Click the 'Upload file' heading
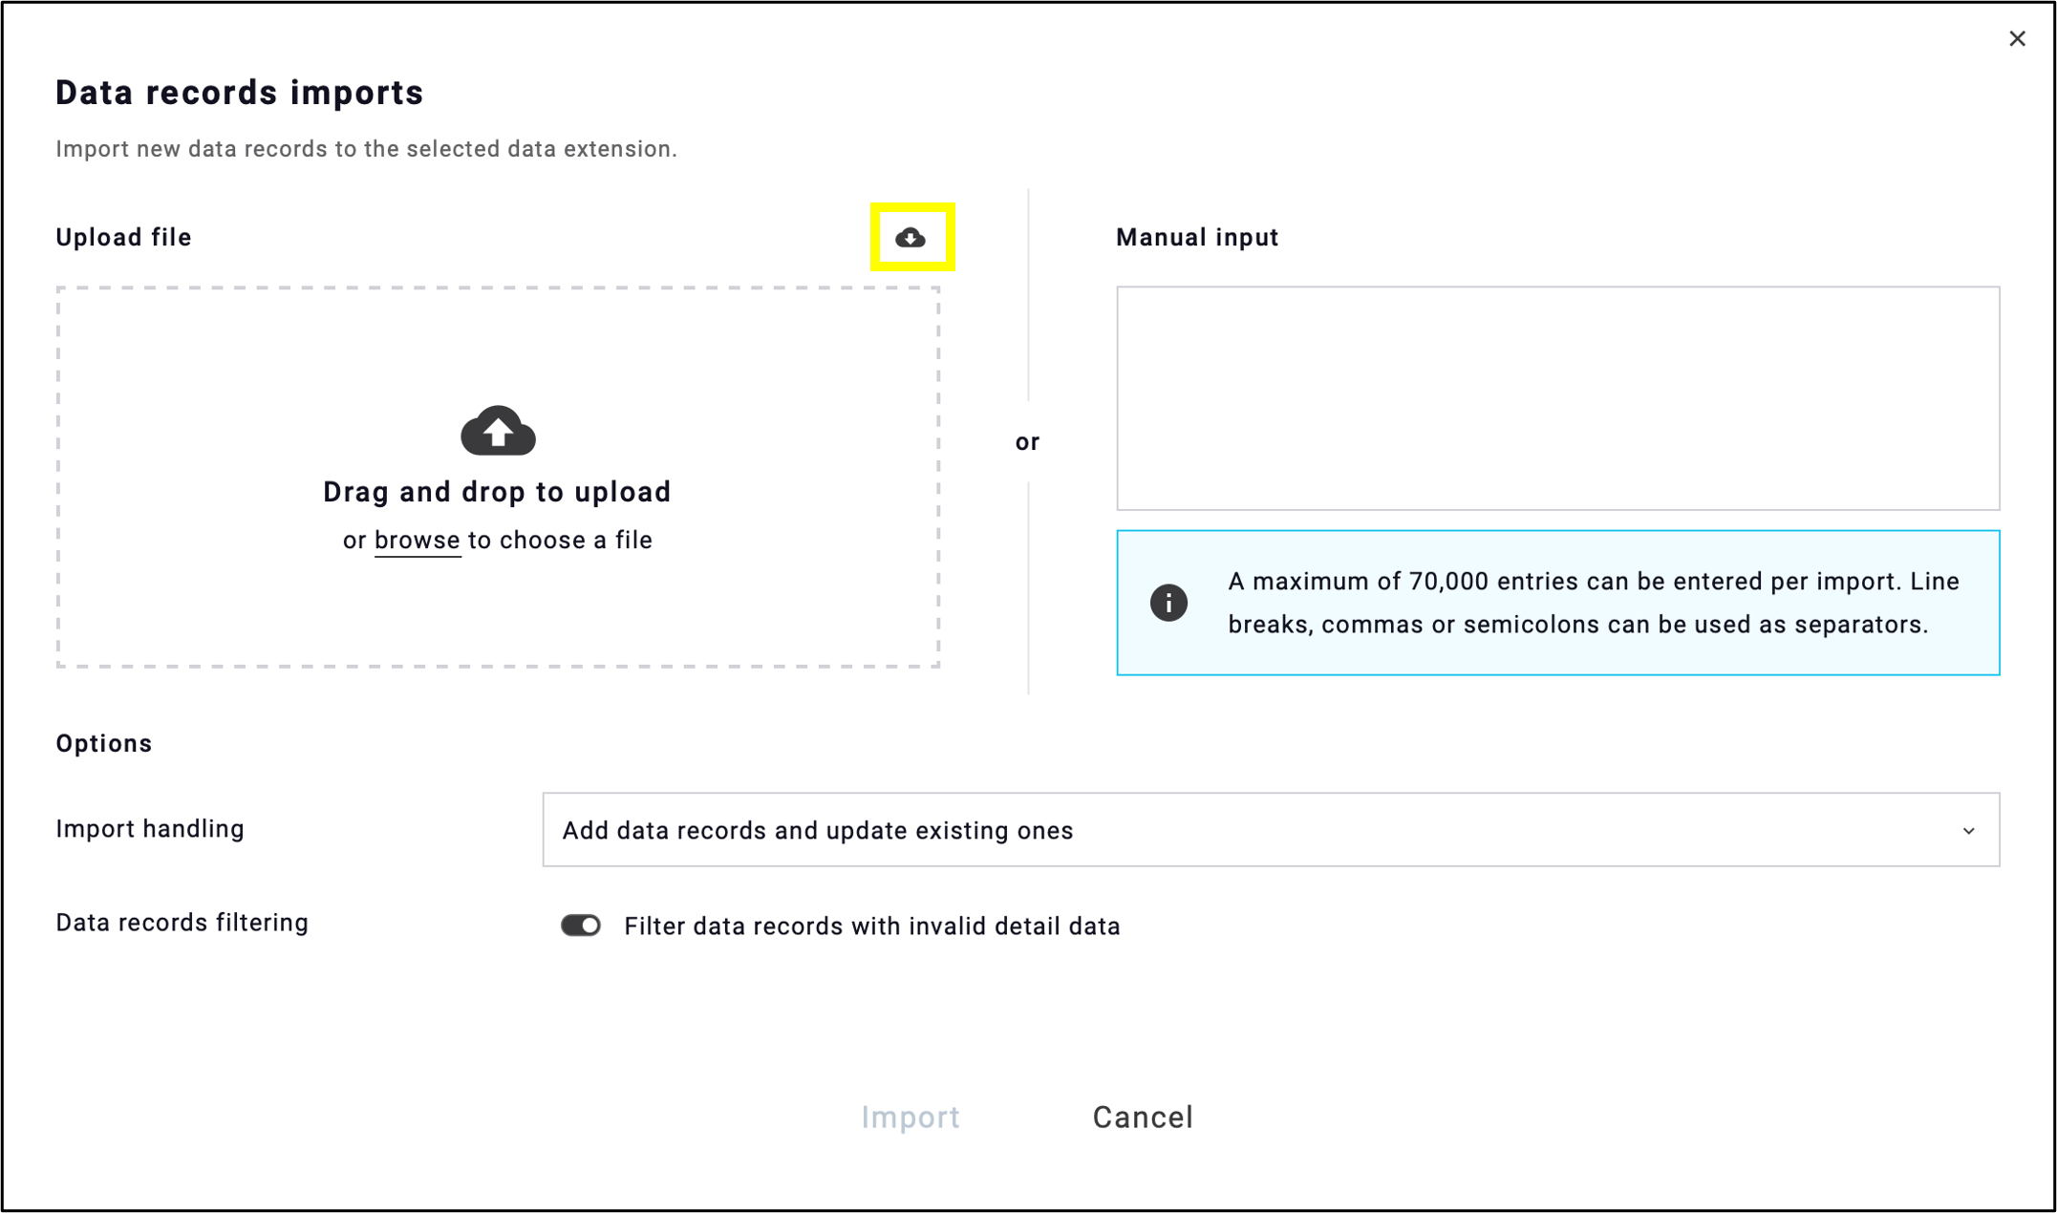The width and height of the screenshot is (2057, 1213). pyautogui.click(x=124, y=237)
